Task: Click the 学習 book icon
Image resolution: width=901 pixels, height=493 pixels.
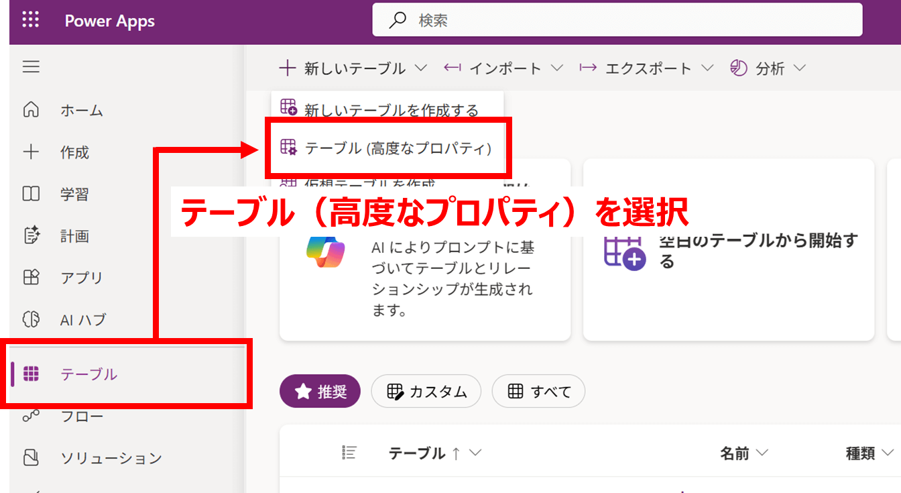Action: click(31, 195)
